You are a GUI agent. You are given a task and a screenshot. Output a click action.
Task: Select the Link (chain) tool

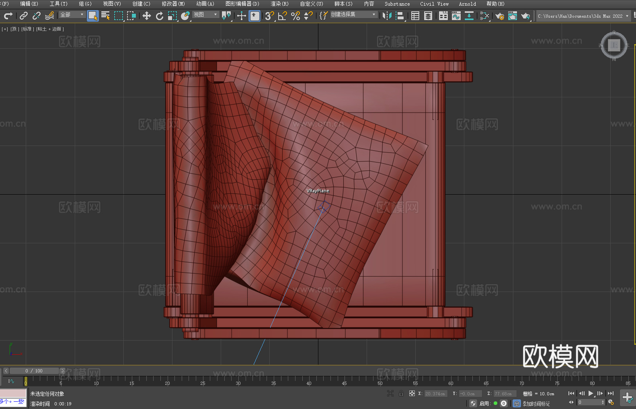click(x=24, y=16)
